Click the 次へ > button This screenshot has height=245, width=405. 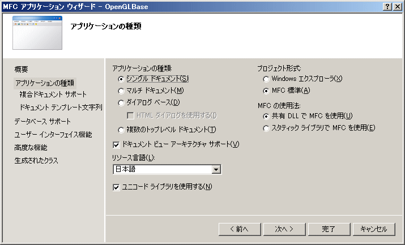coord(284,229)
